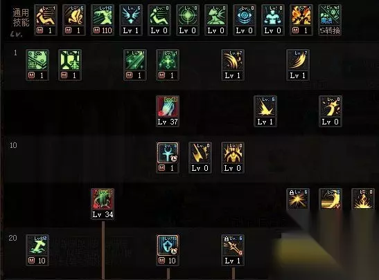The image size is (379, 280).
Task: Click the cyan muscular body skill icon
Action: [x=273, y=20]
